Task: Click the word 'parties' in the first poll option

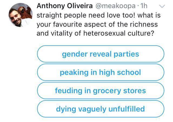Action: pyautogui.click(x=126, y=54)
